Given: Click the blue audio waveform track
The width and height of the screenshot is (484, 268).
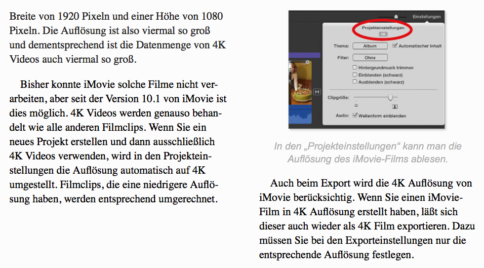Looking at the screenshot, I should click(x=300, y=115).
